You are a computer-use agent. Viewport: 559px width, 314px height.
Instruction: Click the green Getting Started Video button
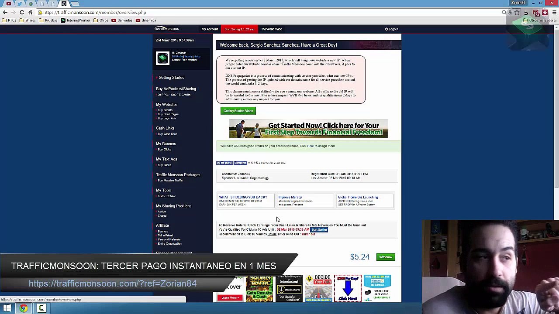(x=238, y=111)
